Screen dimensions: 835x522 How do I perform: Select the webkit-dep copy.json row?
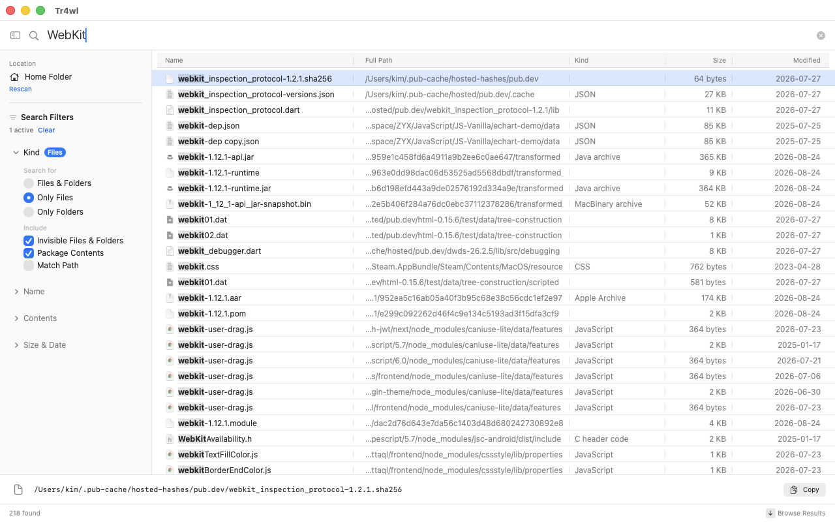[x=493, y=142]
